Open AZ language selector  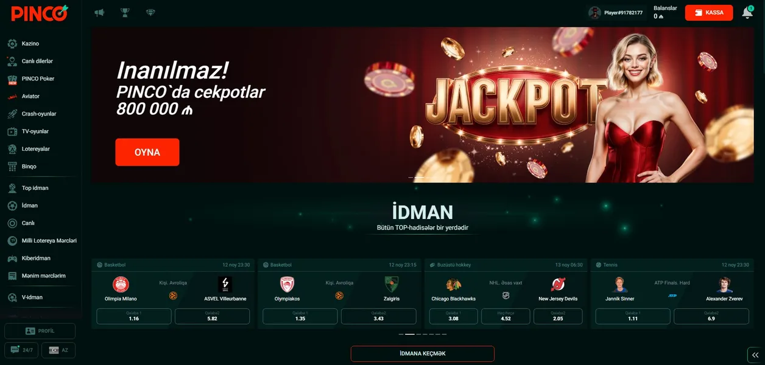tap(58, 350)
